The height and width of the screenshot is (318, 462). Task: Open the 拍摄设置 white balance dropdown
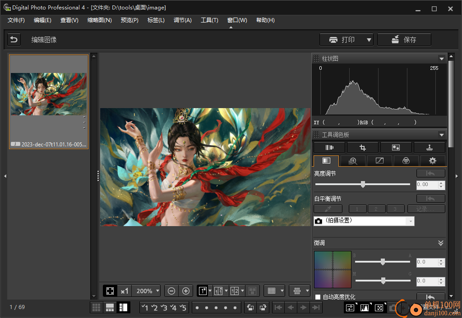(x=364, y=221)
